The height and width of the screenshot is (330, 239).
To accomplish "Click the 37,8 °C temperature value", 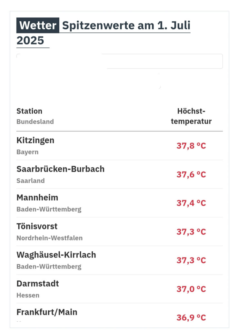I will coord(191,146).
